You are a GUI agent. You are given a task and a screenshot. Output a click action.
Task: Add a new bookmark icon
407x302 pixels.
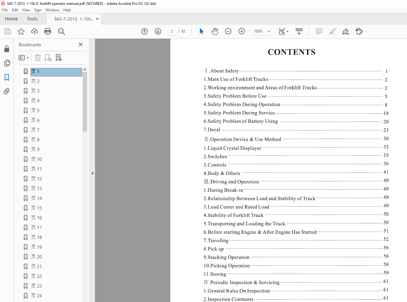[x=48, y=58]
